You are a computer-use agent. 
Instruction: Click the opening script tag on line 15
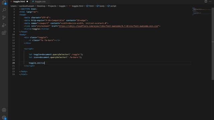[29, 49]
